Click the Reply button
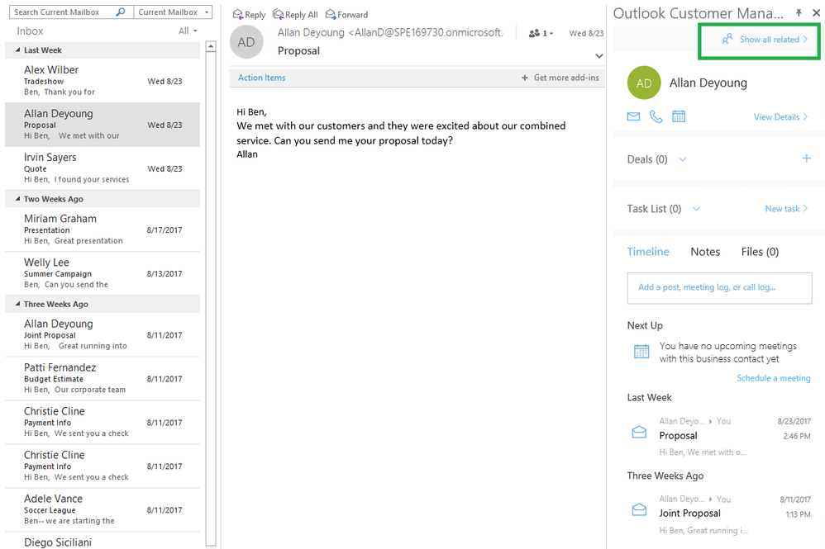 tap(249, 15)
